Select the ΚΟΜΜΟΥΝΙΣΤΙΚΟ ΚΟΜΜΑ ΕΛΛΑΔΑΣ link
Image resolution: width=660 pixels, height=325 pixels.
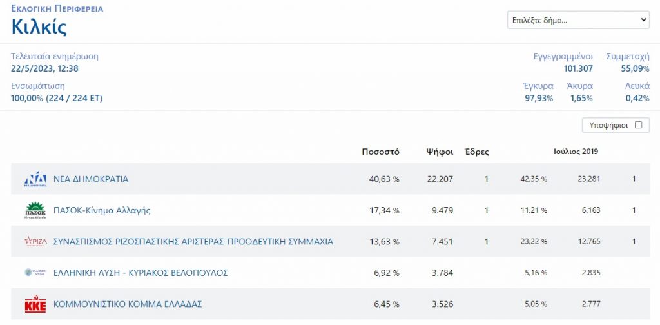coord(128,304)
